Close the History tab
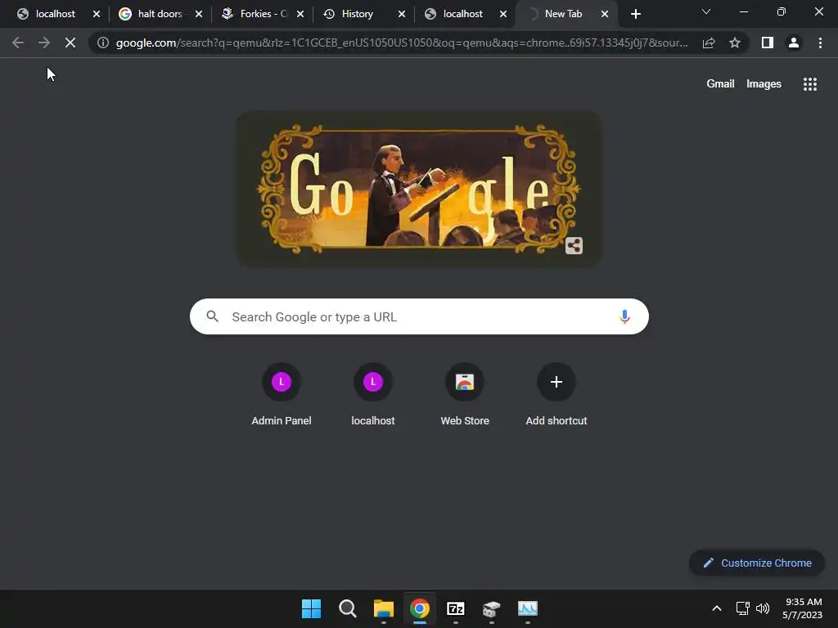 (401, 14)
